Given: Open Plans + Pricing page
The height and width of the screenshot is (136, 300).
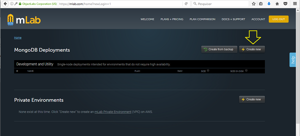Looking at the screenshot, I should (x=172, y=19).
